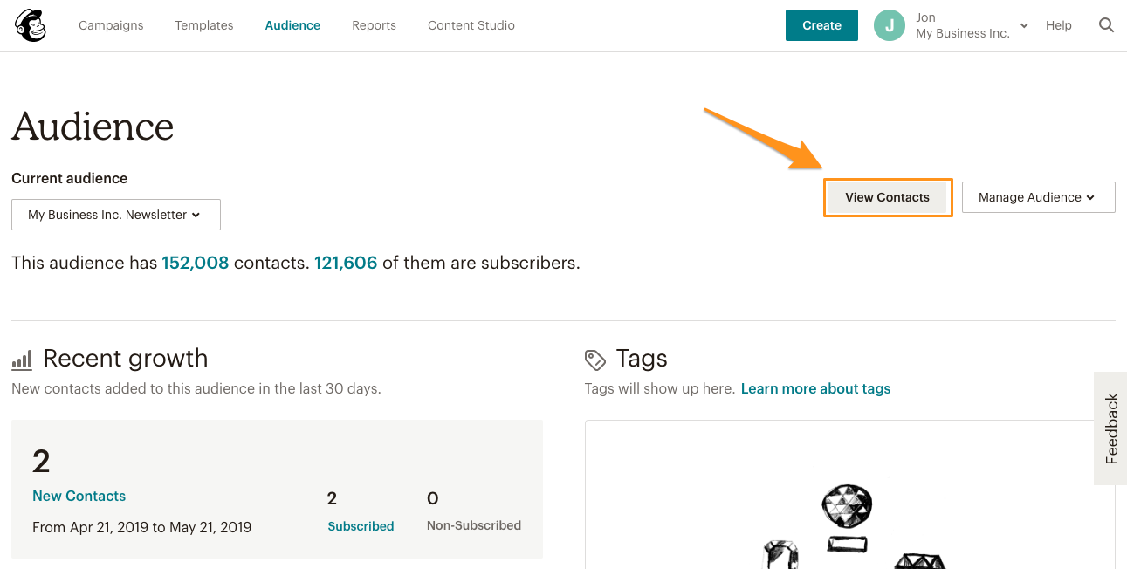
Task: Click the Non-Subscribed label
Action: click(474, 525)
